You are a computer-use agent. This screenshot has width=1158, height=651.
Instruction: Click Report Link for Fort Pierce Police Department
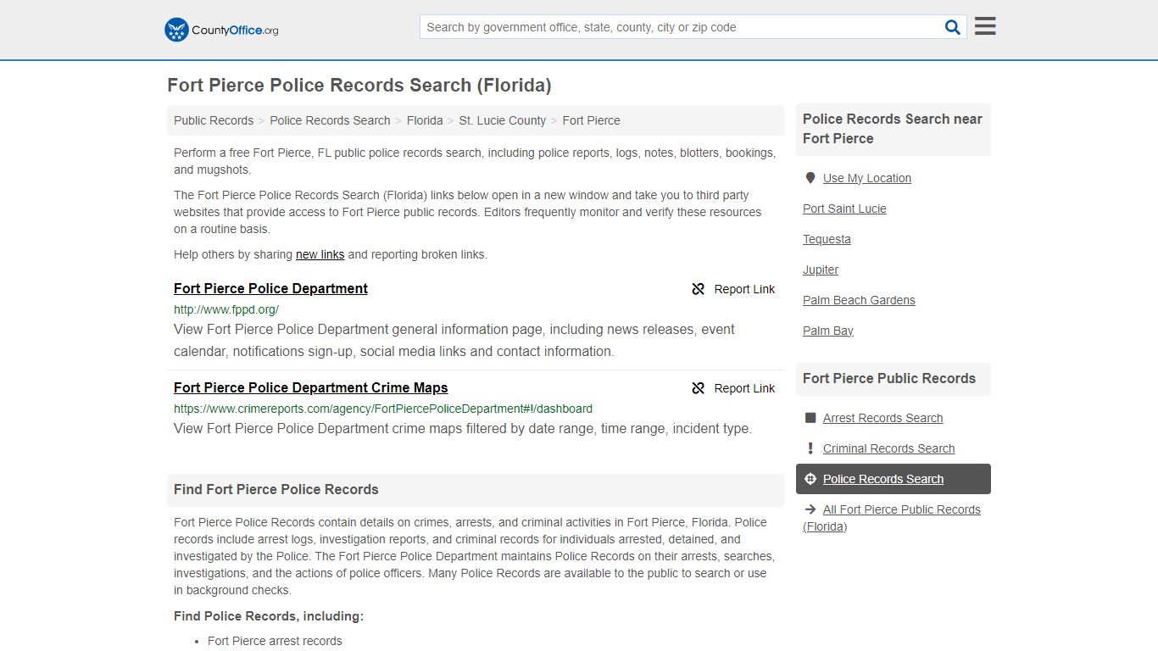(x=733, y=289)
